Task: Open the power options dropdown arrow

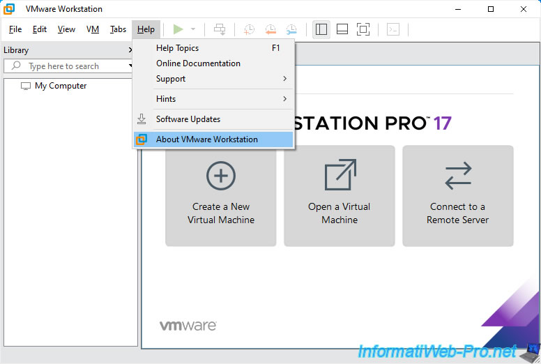Action: coord(193,29)
